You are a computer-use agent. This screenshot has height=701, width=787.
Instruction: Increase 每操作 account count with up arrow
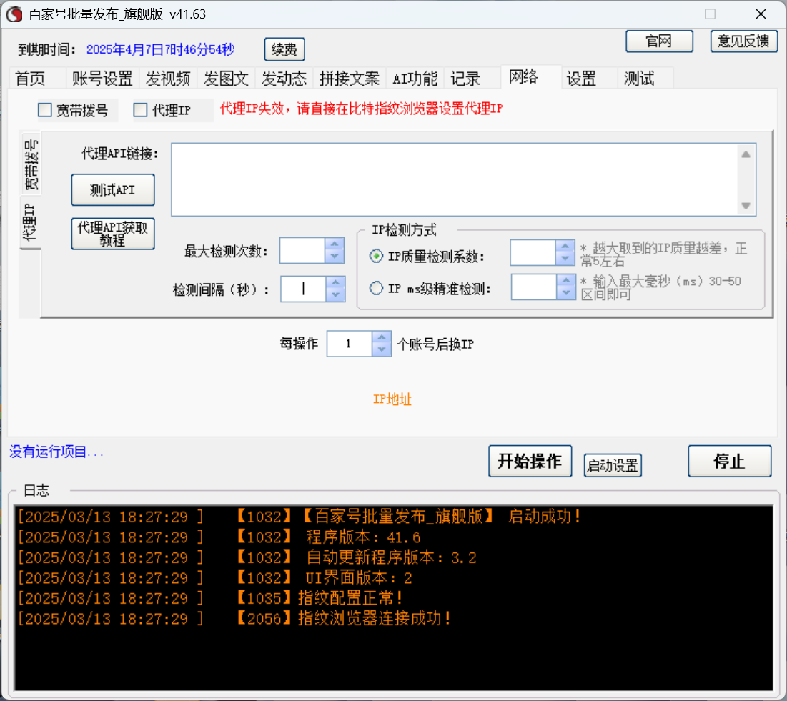[382, 337]
